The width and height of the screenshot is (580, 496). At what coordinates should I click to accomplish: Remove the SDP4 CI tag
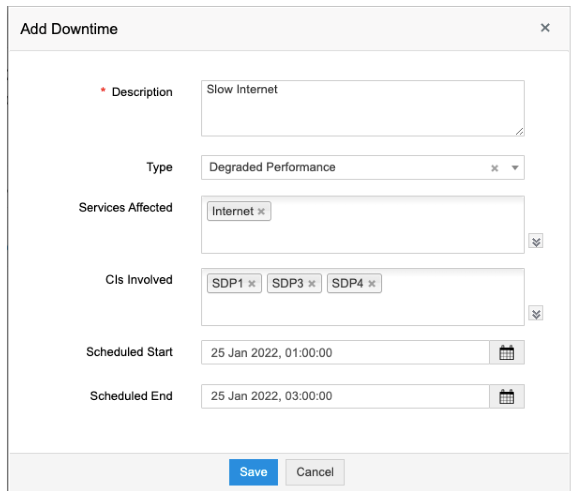pyautogui.click(x=372, y=284)
